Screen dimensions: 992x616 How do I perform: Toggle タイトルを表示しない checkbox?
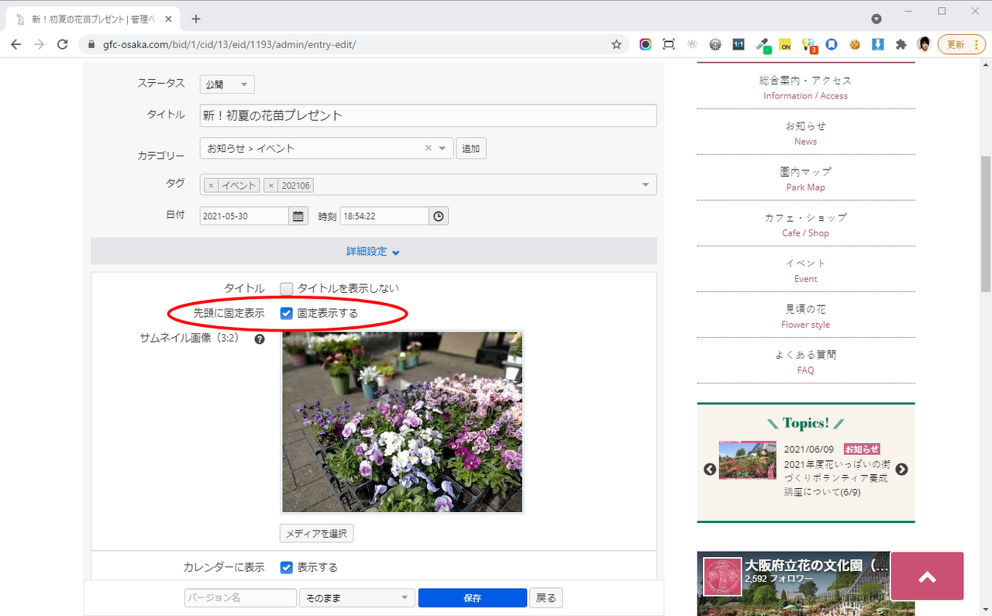[287, 288]
